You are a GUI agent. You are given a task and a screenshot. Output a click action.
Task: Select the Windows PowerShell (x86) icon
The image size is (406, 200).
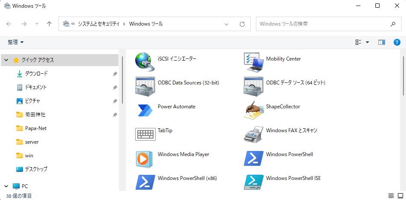pyautogui.click(x=145, y=183)
